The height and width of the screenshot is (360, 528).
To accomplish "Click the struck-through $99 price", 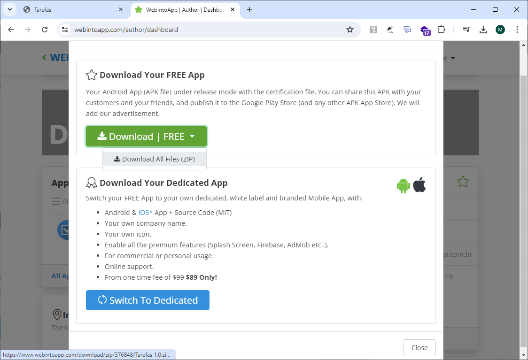I will pyautogui.click(x=178, y=277).
